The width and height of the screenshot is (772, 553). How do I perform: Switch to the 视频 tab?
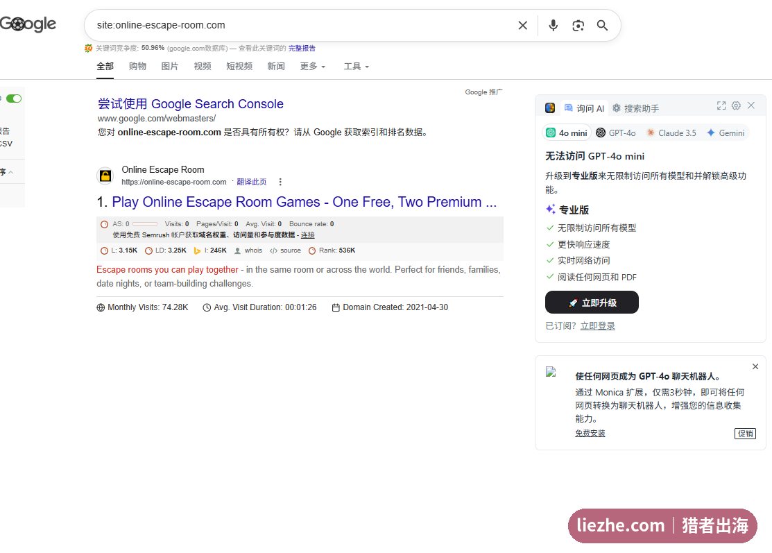[203, 67]
